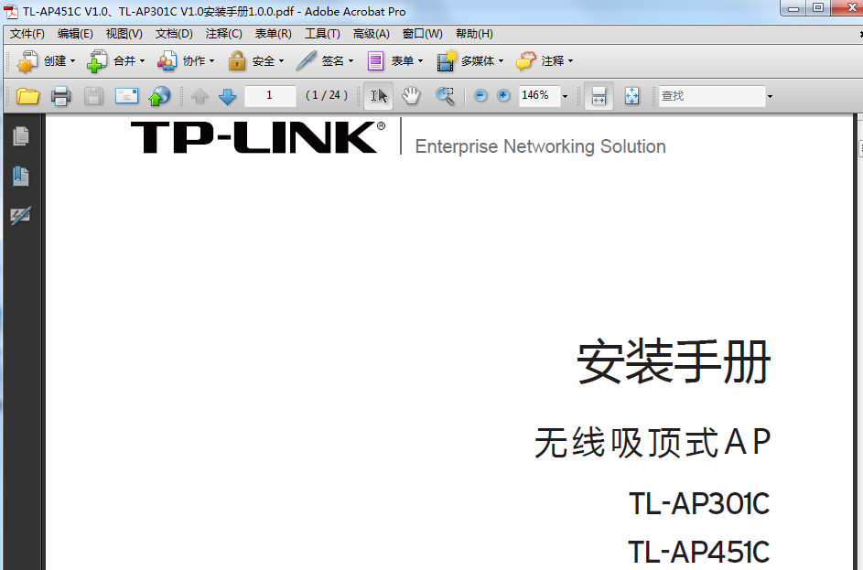Open the File (文件) menu

tap(27, 34)
